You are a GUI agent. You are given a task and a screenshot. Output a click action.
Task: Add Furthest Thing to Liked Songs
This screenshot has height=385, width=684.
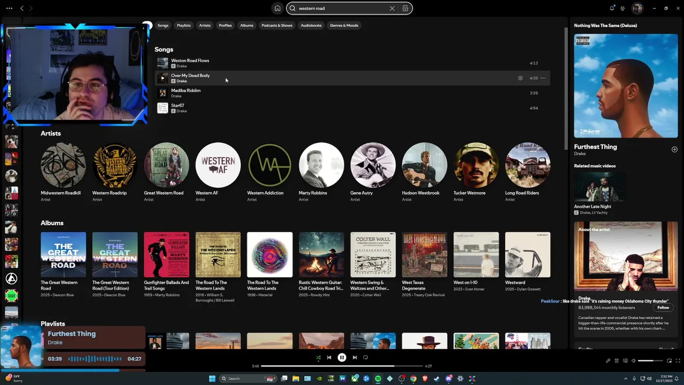[674, 149]
